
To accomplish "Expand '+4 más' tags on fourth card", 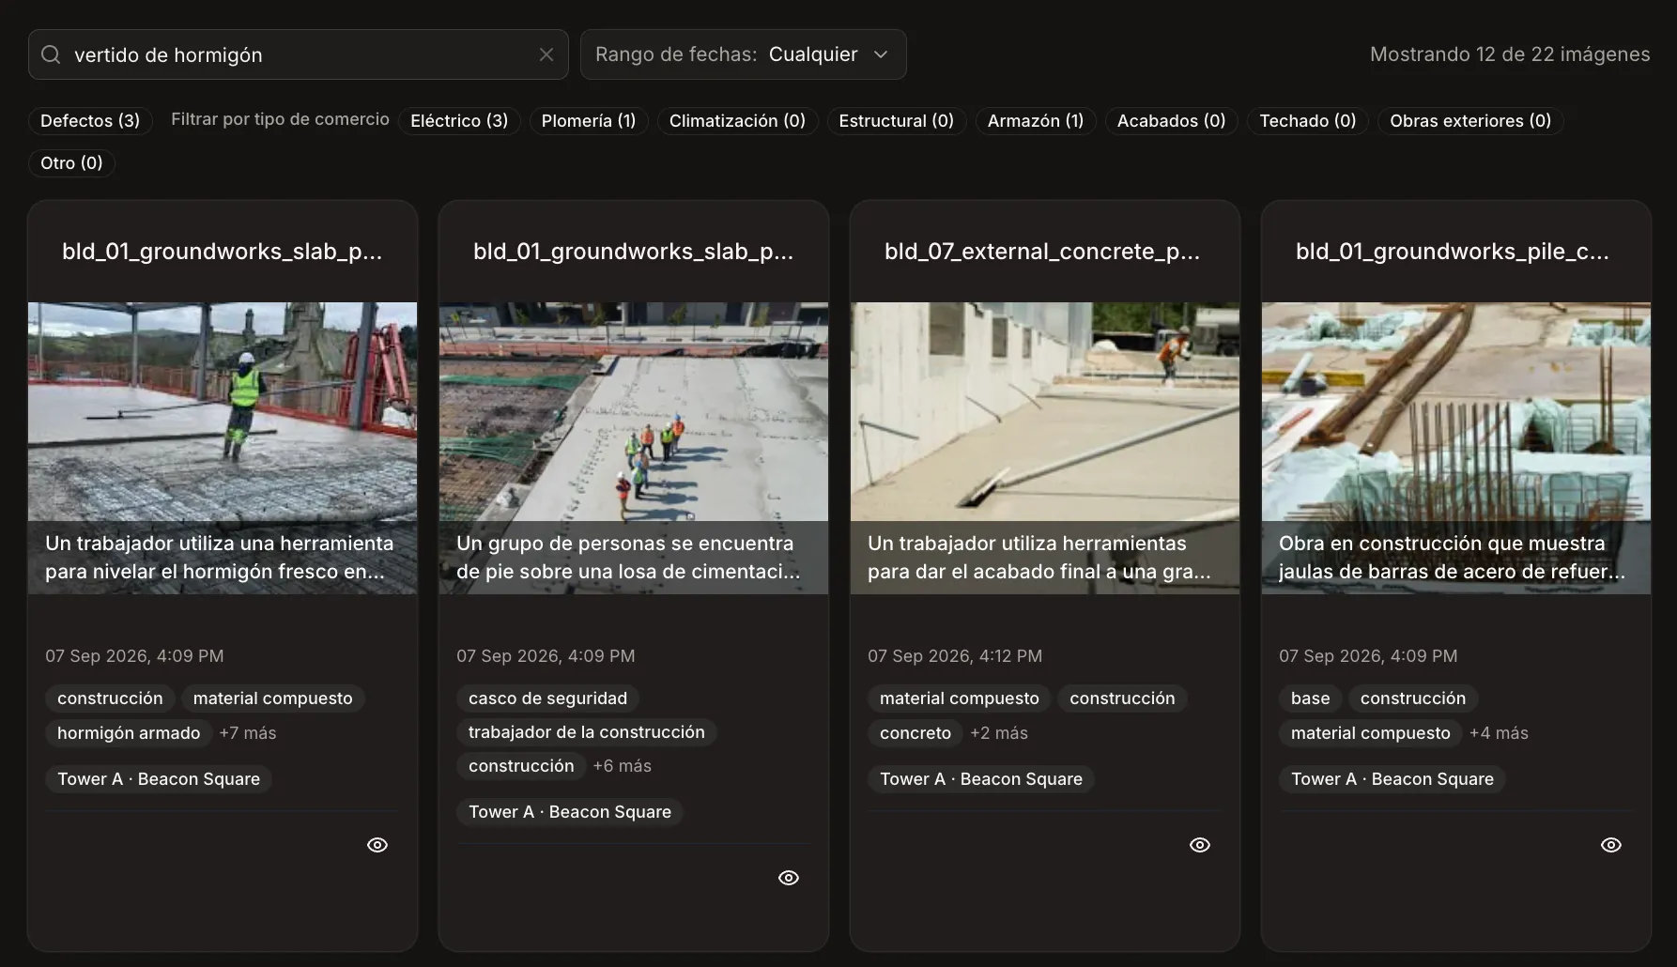I will click(x=1499, y=733).
